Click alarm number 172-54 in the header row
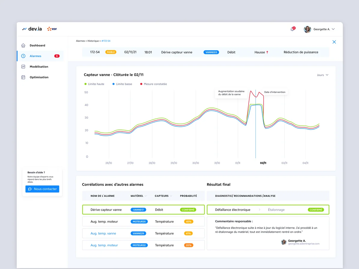Viewport: 359px width, 269px height. click(x=95, y=52)
